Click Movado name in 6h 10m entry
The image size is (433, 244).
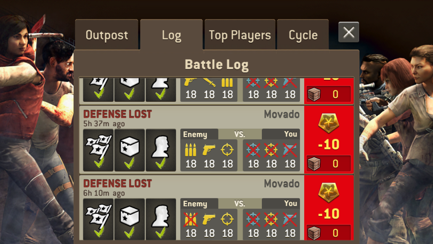282,183
